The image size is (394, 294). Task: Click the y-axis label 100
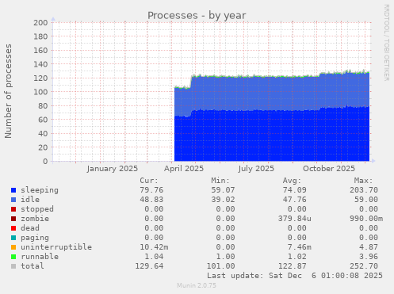40,92
